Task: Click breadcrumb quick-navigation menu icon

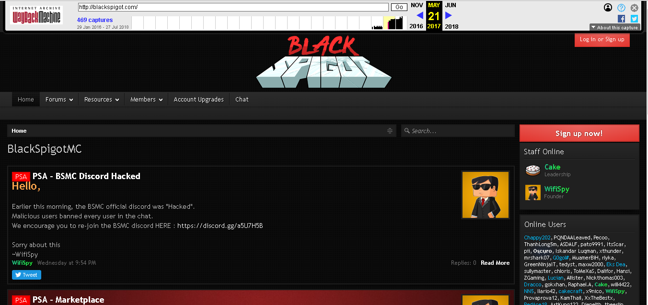Action: pos(390,131)
